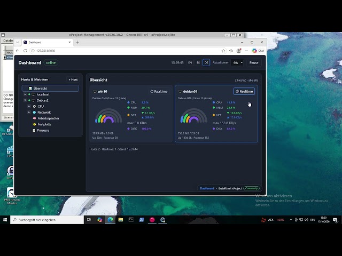Expand the localhost host node
The image size is (342, 256).
coord(25,94)
